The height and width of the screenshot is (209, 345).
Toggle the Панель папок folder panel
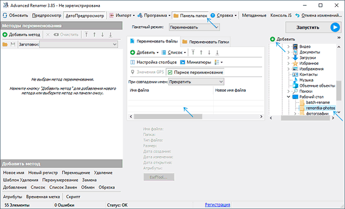click(x=191, y=15)
